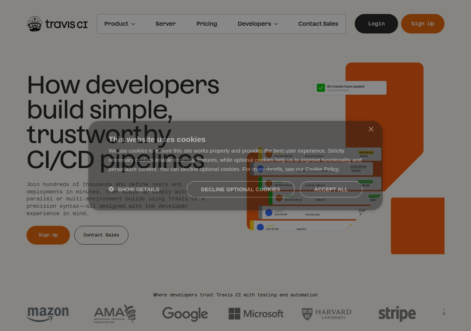Accept all cookies
Screen dimensions: 471x331
(331, 189)
